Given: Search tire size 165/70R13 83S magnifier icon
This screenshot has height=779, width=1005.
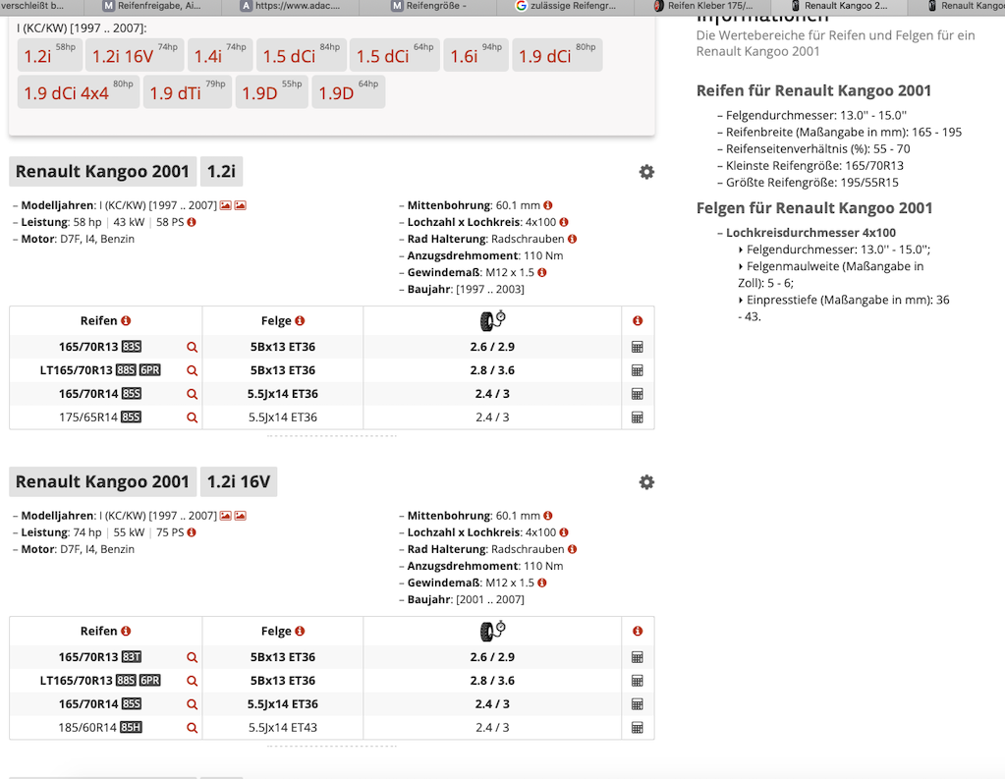Looking at the screenshot, I should click(x=193, y=348).
